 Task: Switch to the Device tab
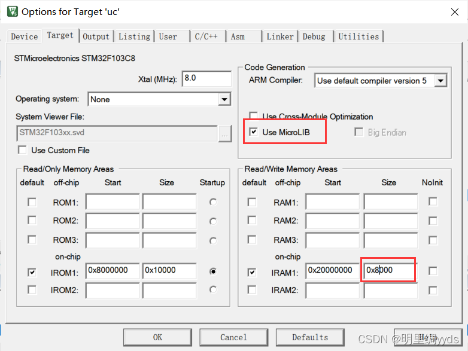point(24,36)
